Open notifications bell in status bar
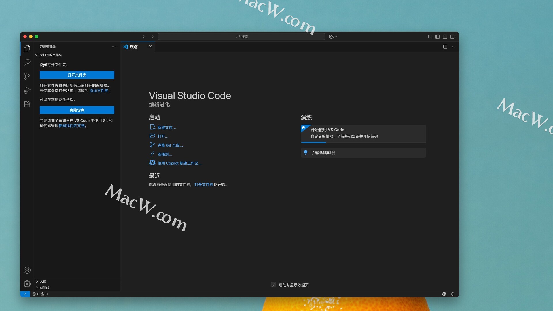This screenshot has height=311, width=553. 453,294
